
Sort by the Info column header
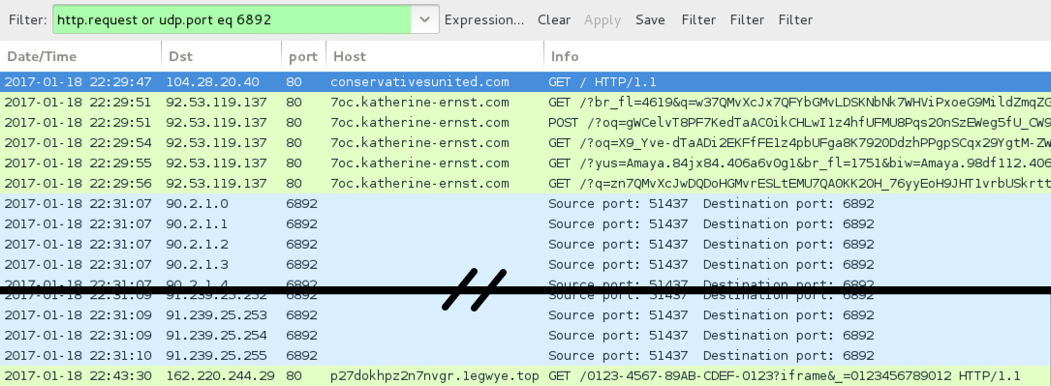(x=797, y=56)
